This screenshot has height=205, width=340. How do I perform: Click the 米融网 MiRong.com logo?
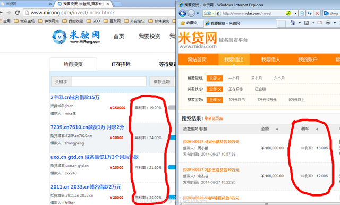(x=76, y=37)
